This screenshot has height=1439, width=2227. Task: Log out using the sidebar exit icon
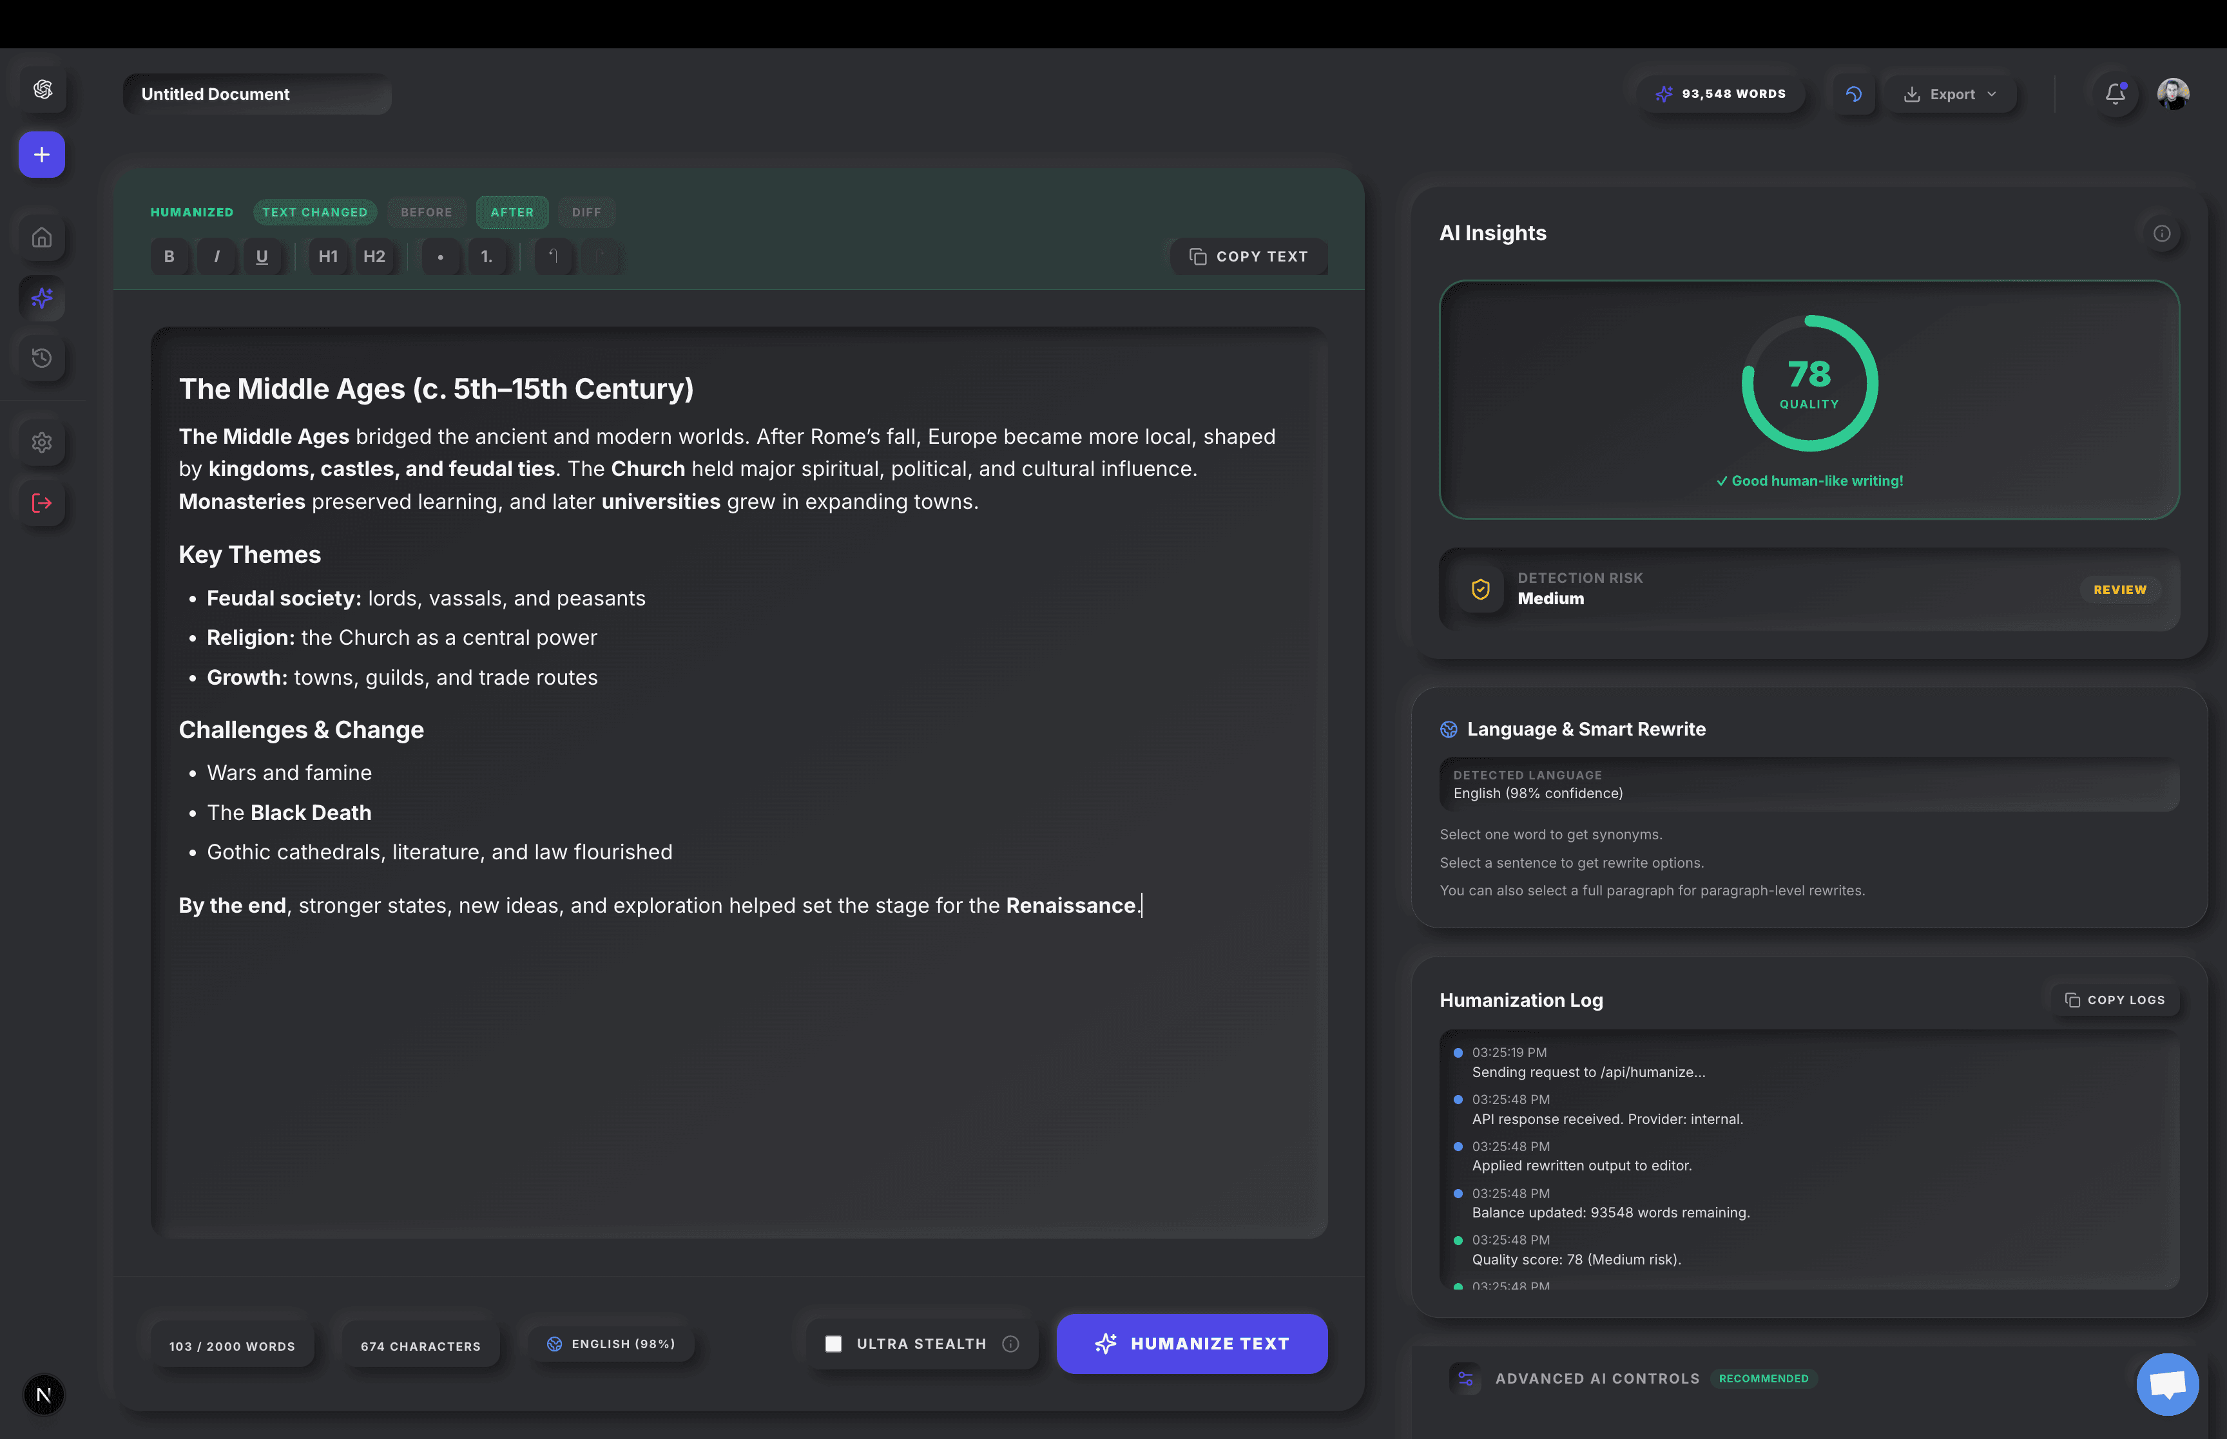(x=42, y=504)
